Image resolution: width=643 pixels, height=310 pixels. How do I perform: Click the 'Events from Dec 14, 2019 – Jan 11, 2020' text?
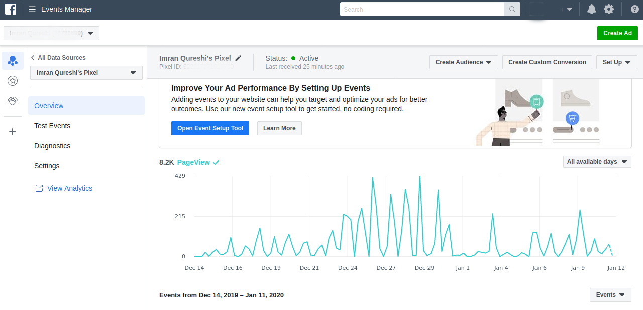(x=222, y=295)
